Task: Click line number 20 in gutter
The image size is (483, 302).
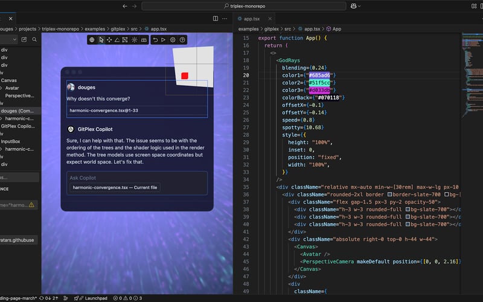Action: (246, 75)
